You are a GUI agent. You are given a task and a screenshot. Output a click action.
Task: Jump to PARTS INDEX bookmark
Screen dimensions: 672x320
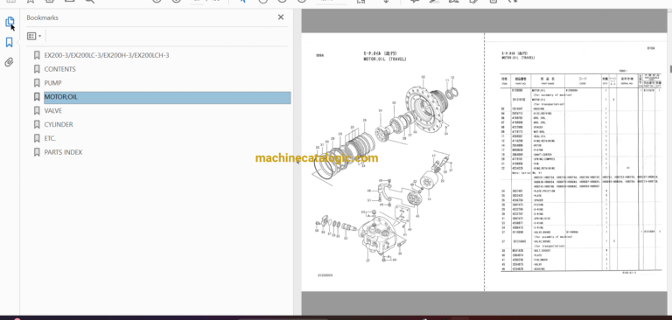click(x=63, y=152)
